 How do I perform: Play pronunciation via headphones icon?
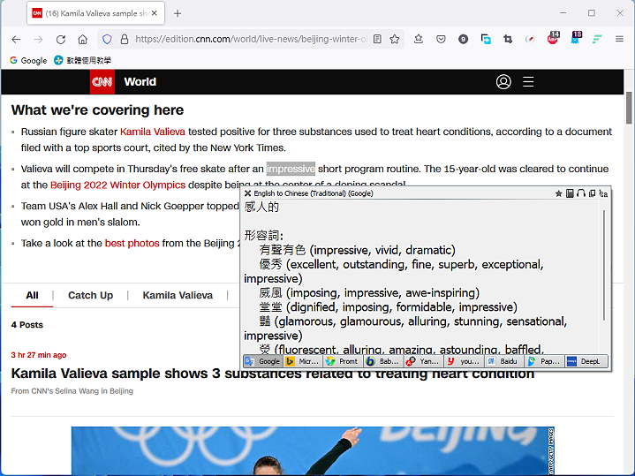(581, 193)
